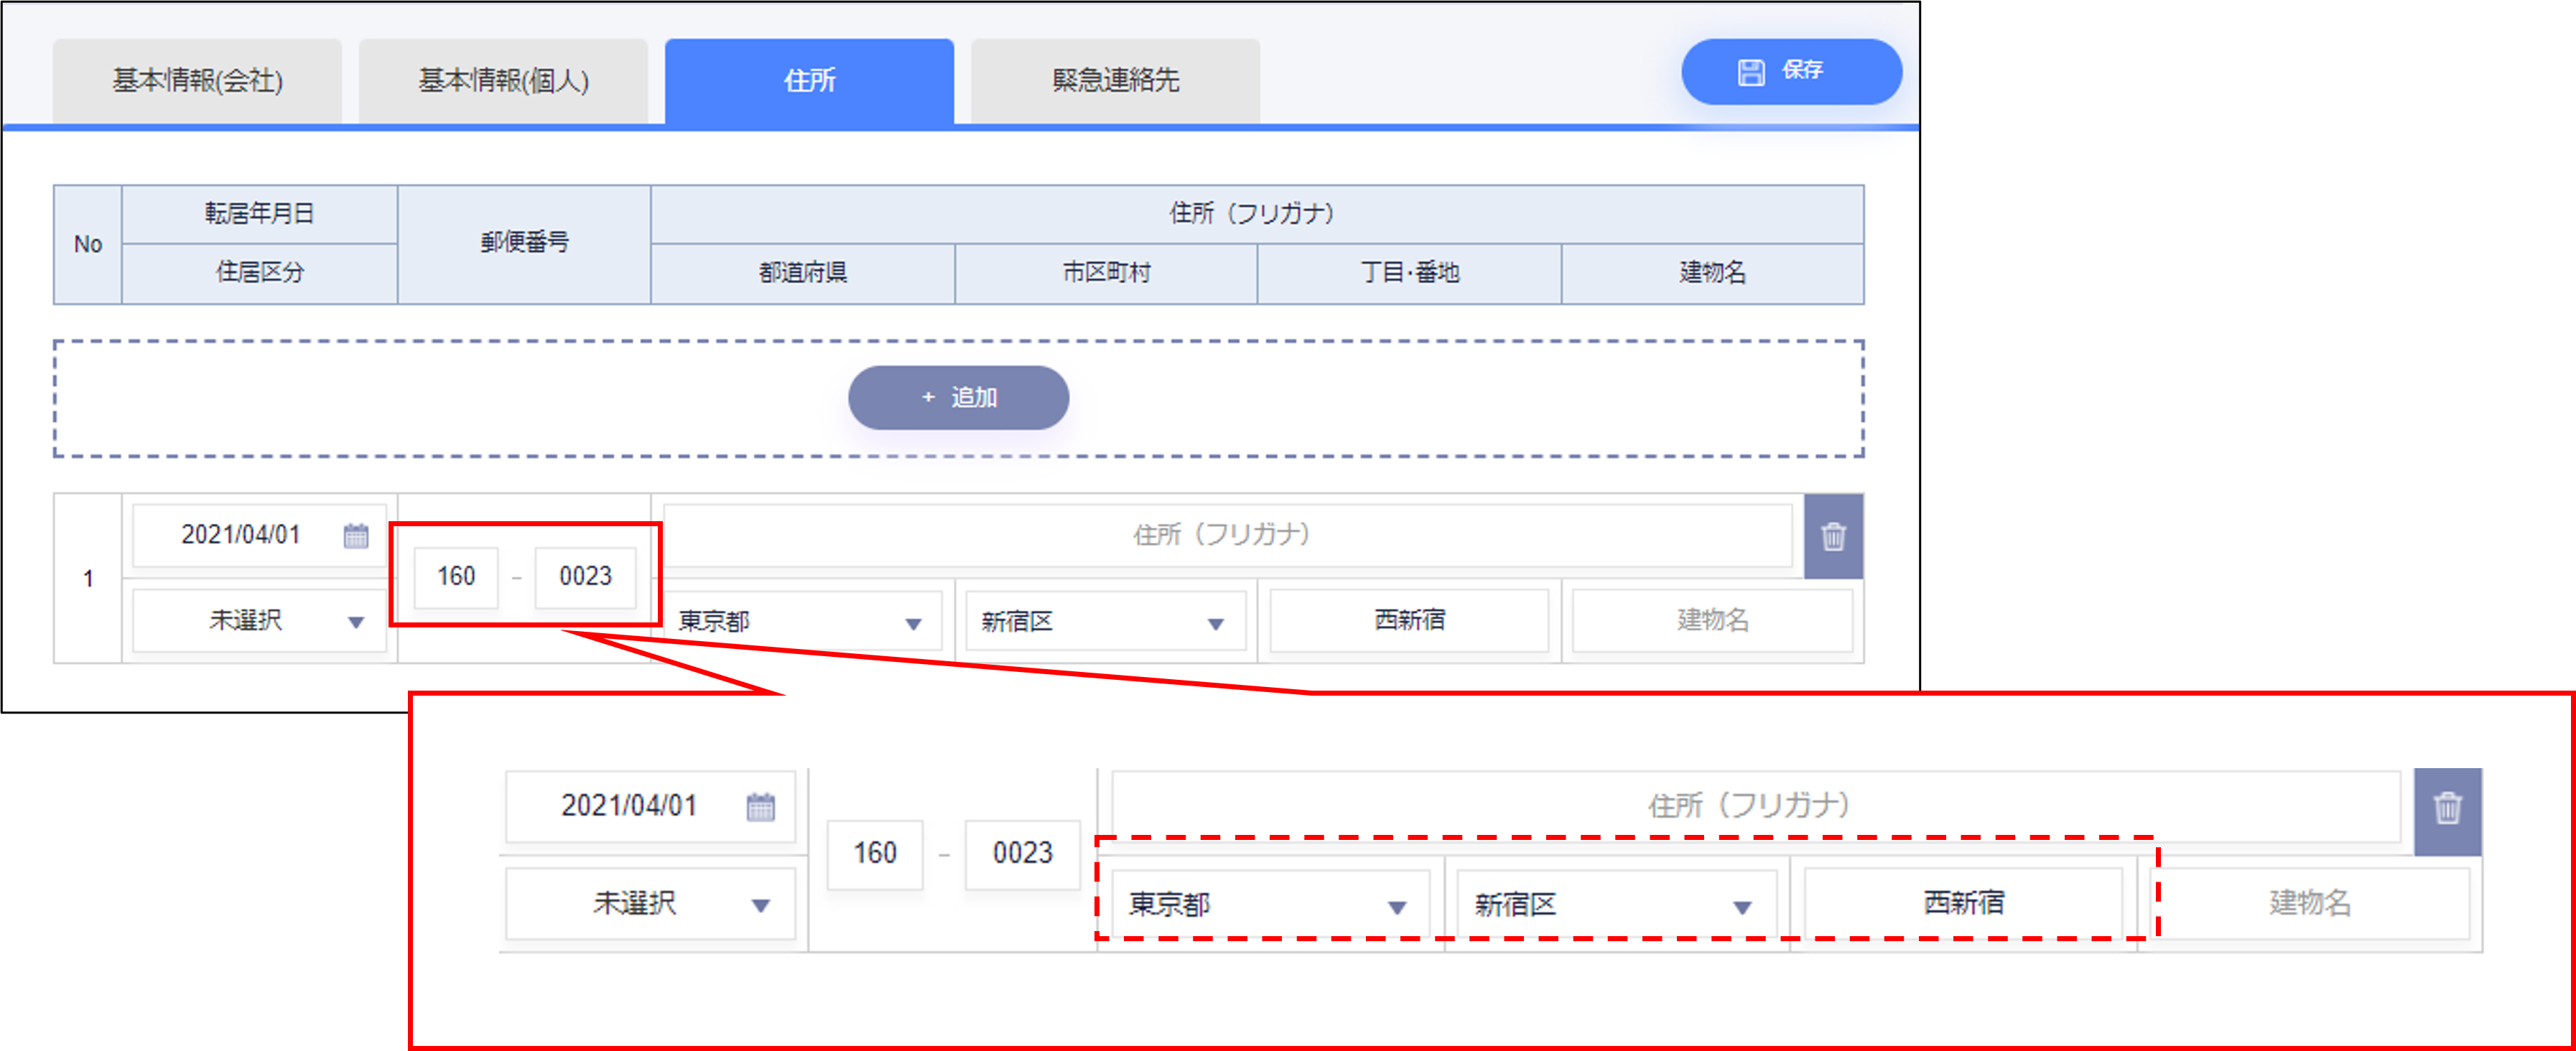The height and width of the screenshot is (1051, 2576).
Task: Click the postal code field containing 160
Action: (456, 576)
